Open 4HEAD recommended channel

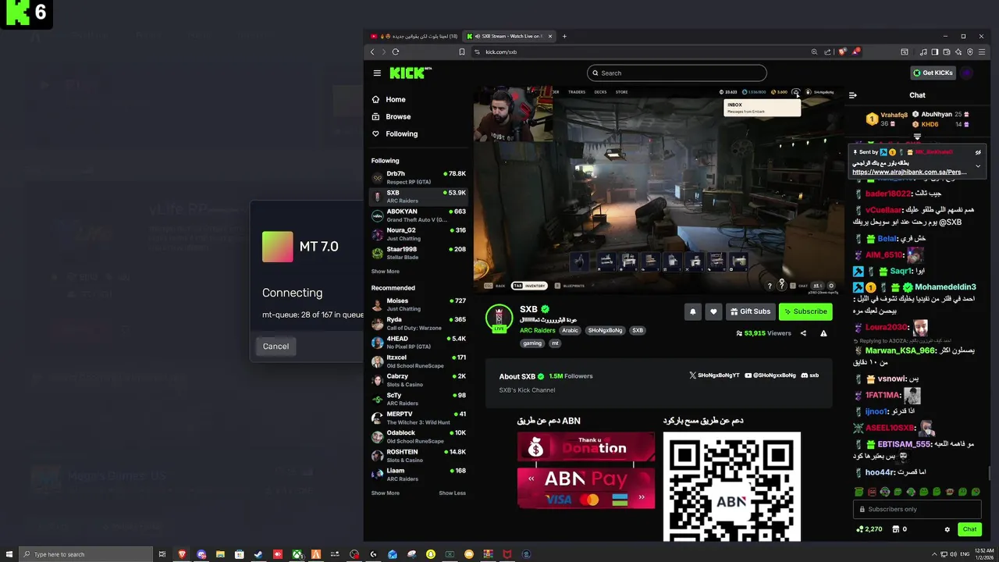[418, 342]
